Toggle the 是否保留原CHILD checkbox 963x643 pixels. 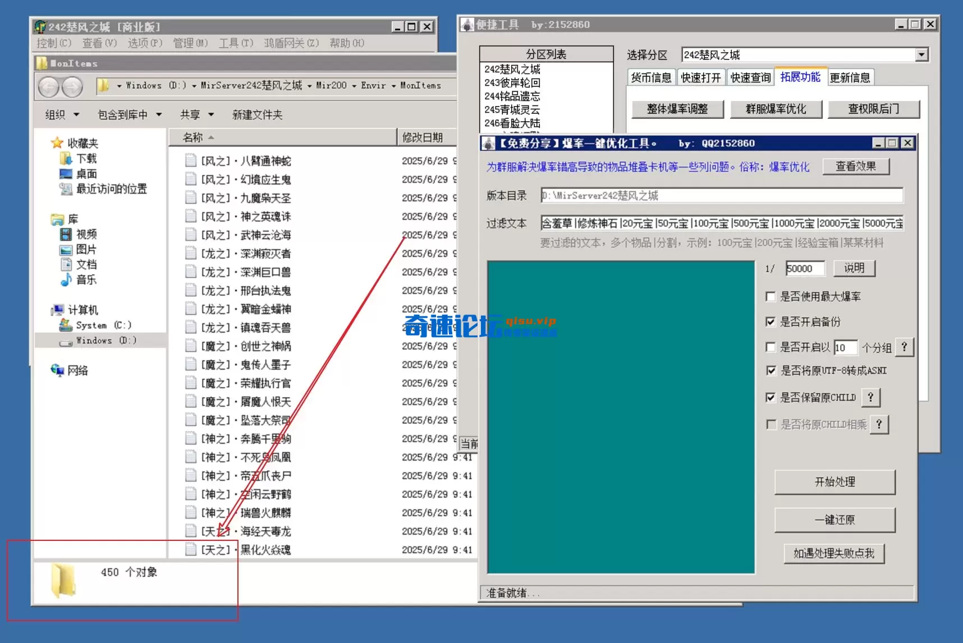click(x=771, y=397)
